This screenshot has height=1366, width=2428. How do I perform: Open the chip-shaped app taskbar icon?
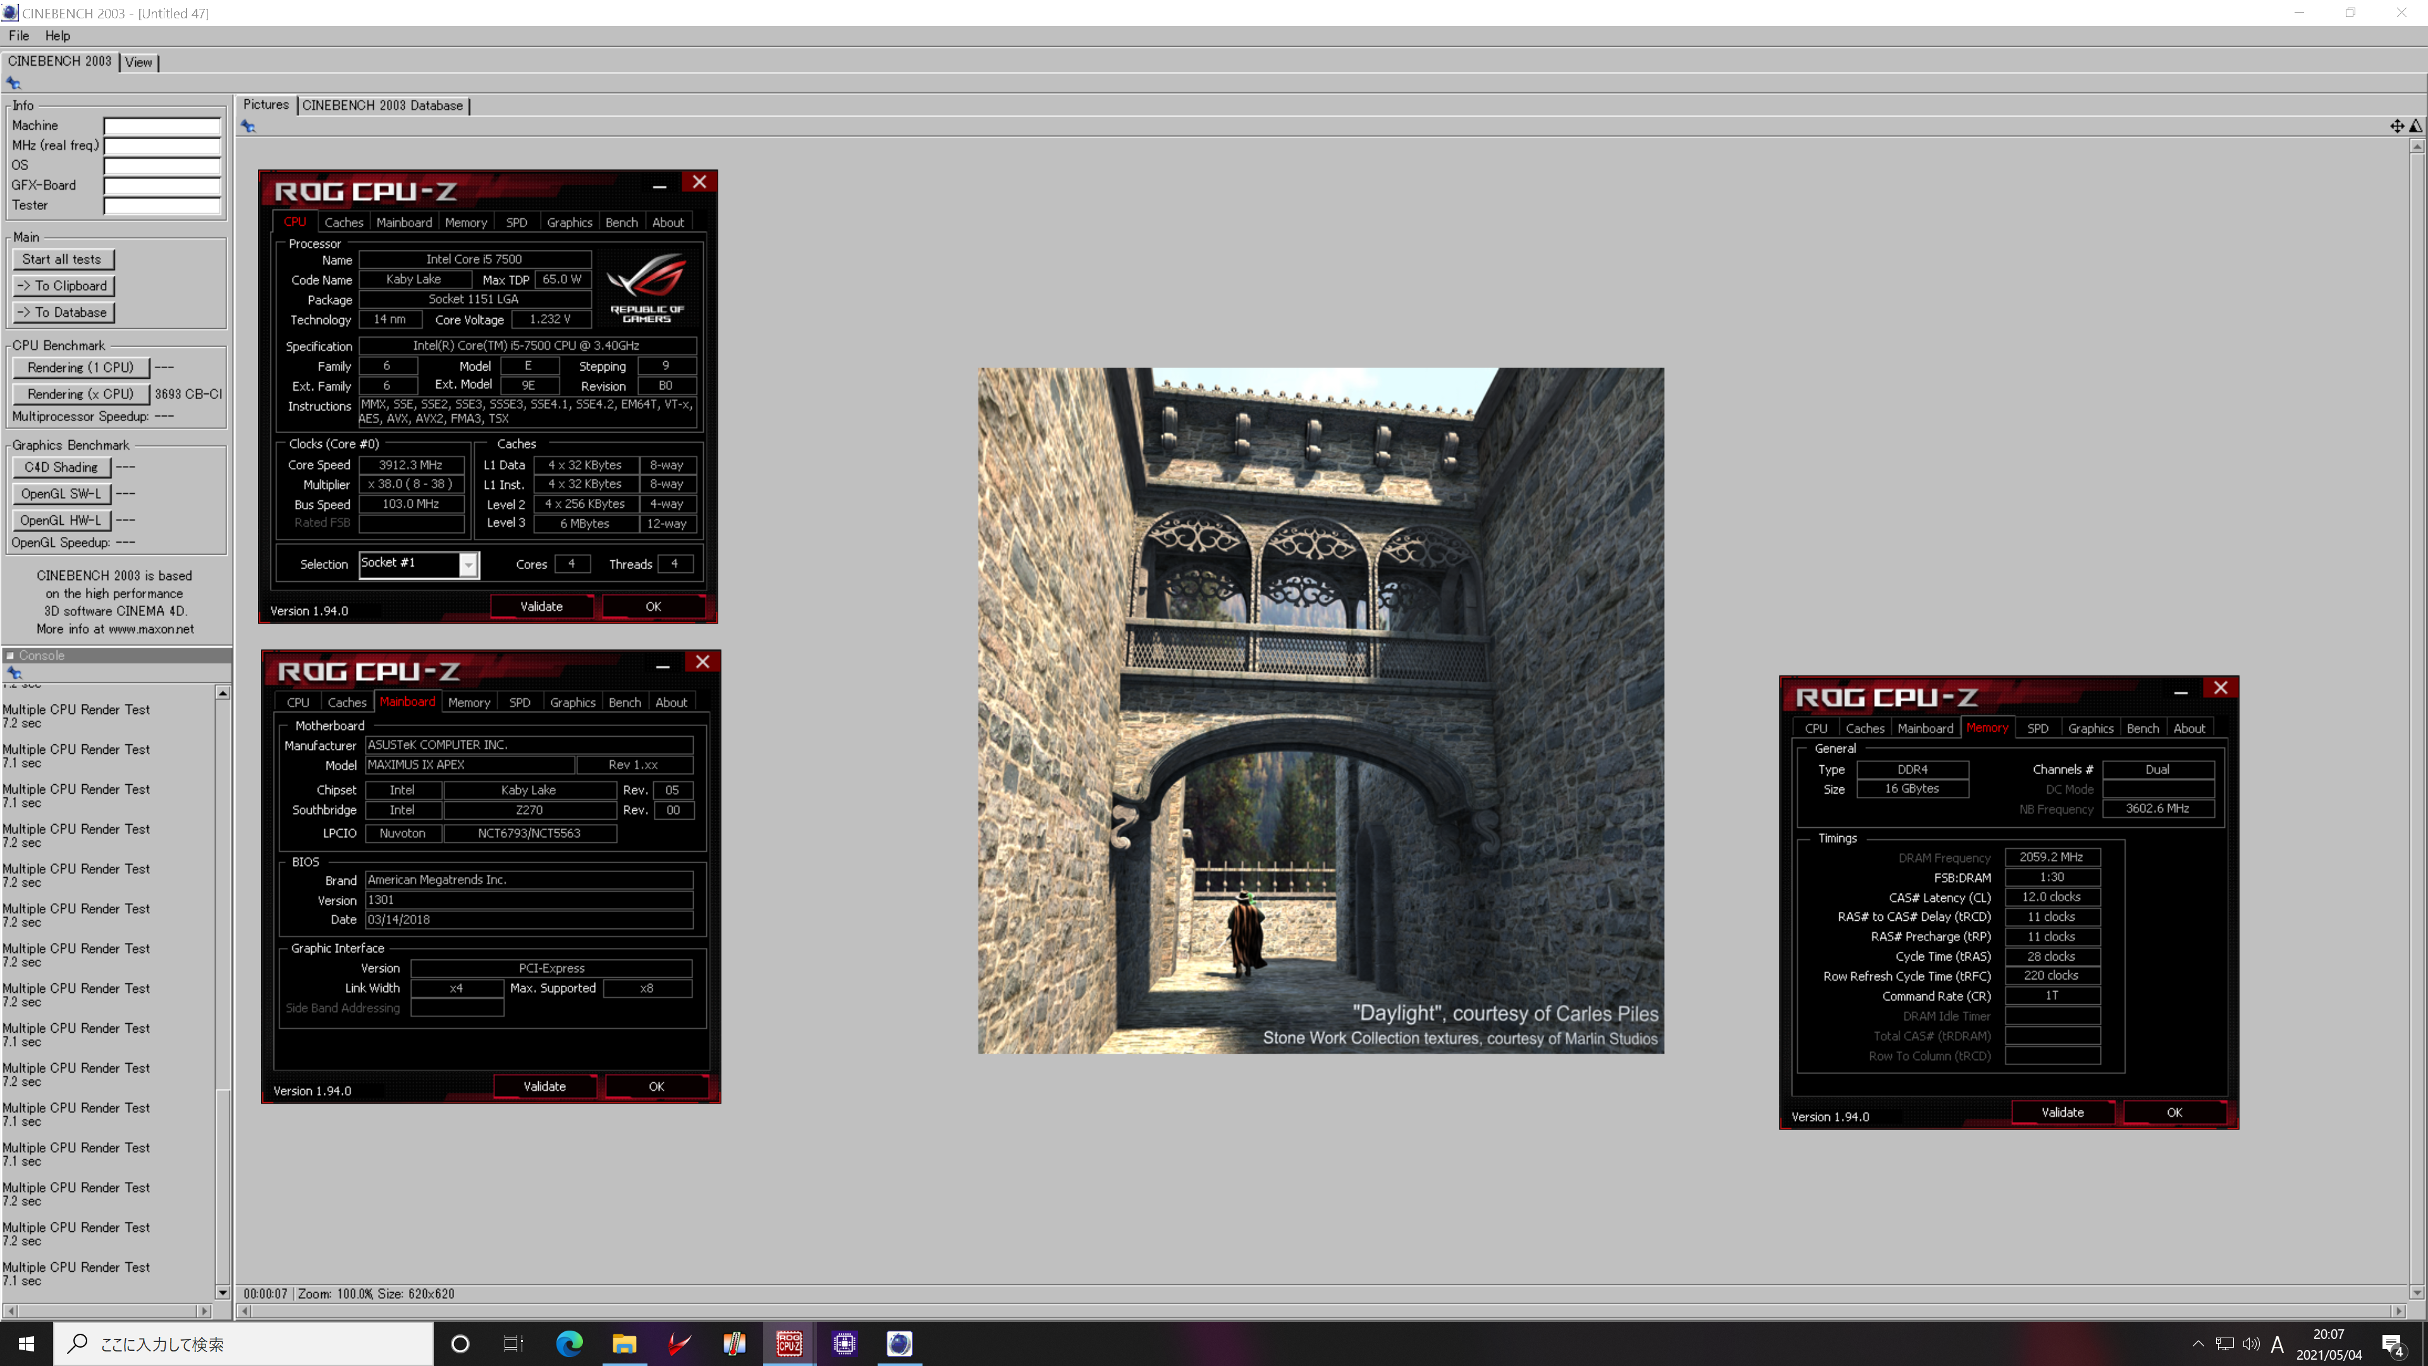click(x=845, y=1343)
